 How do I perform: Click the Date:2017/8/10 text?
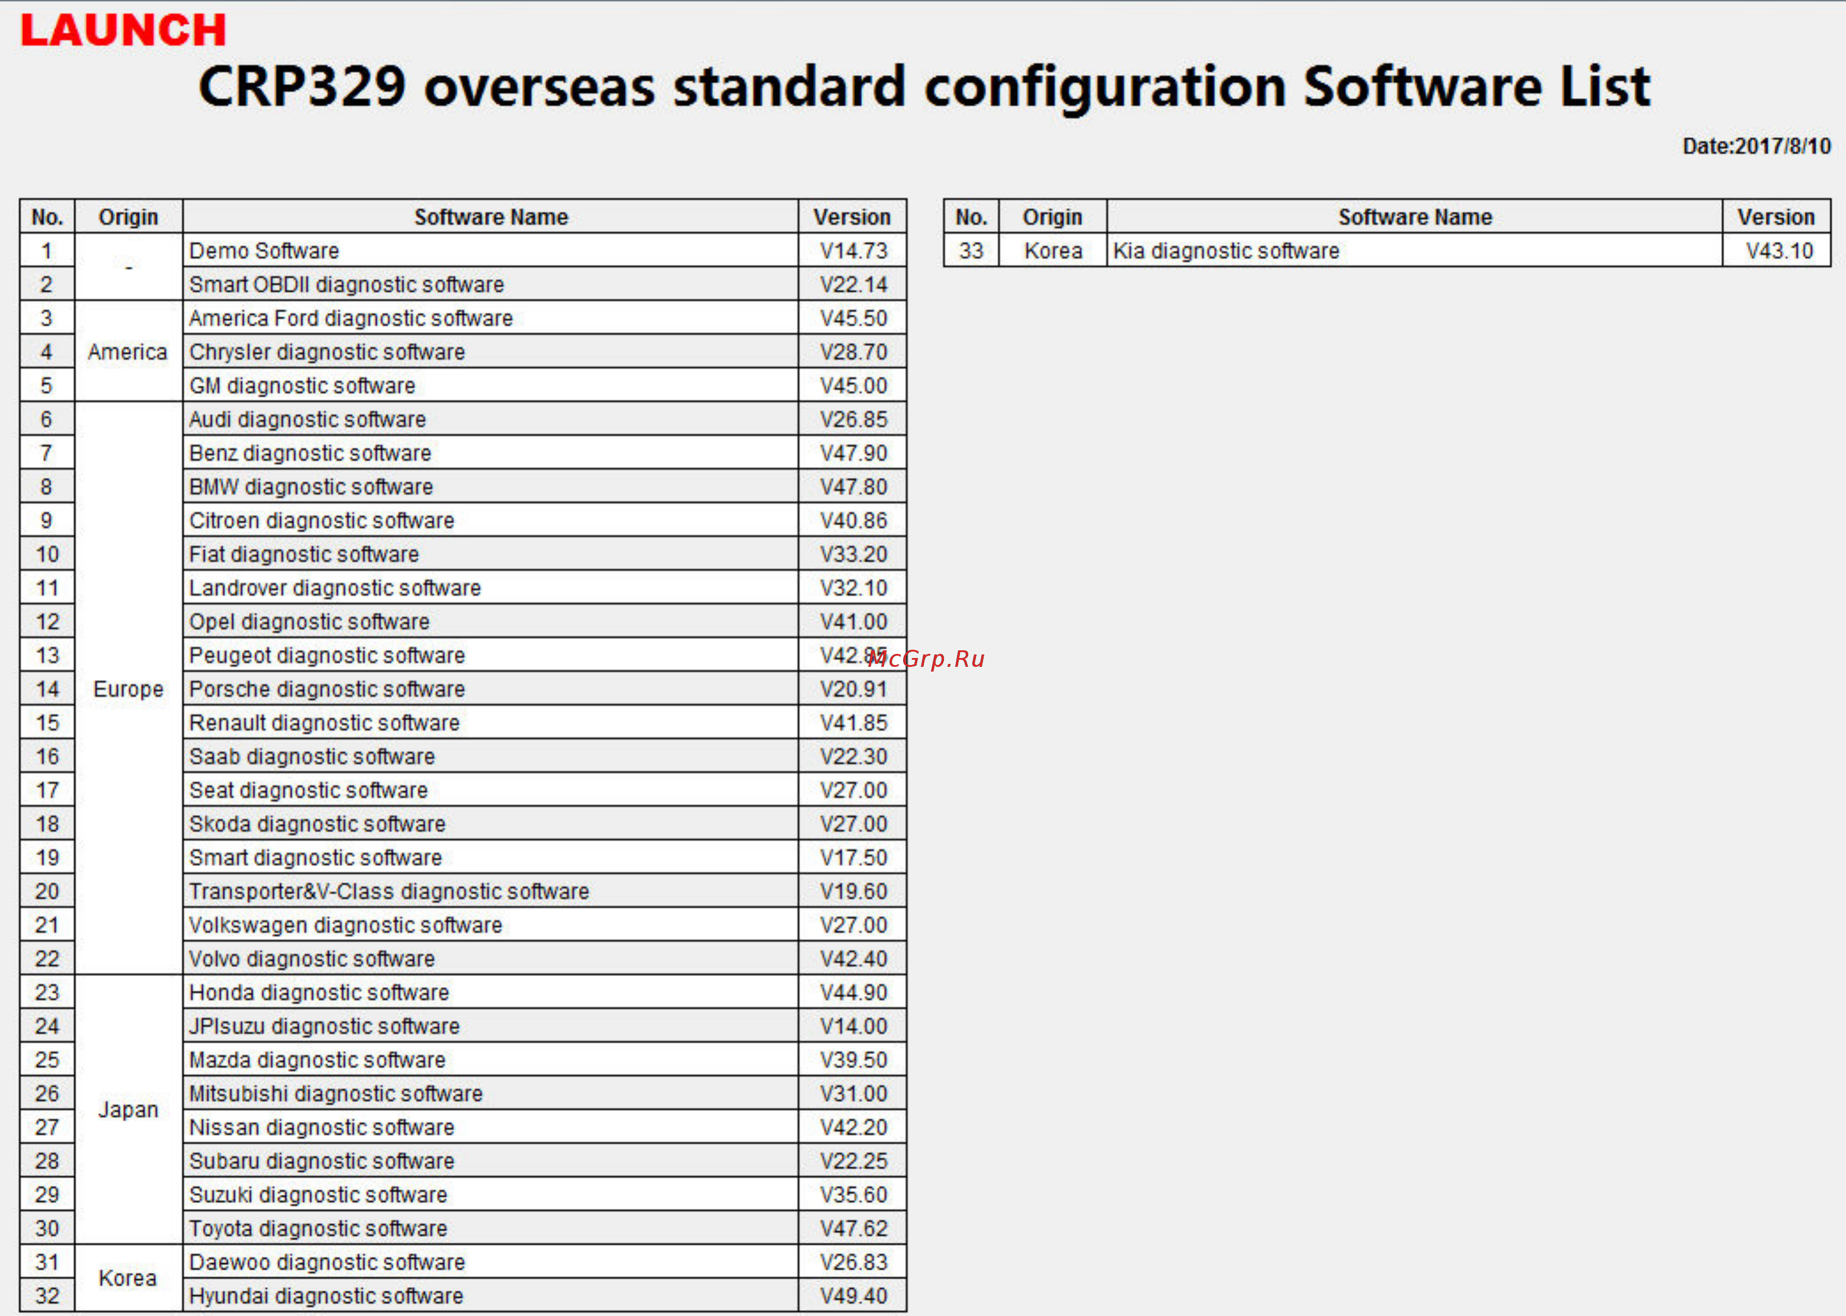pyautogui.click(x=1756, y=147)
